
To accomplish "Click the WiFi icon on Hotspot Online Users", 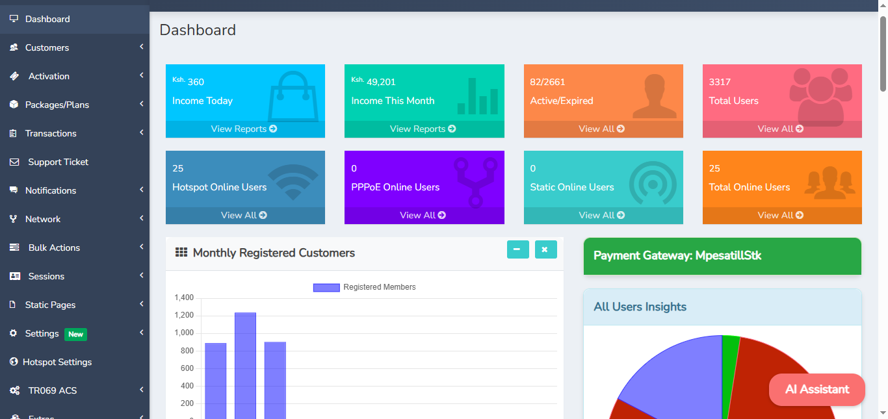I will click(x=293, y=183).
